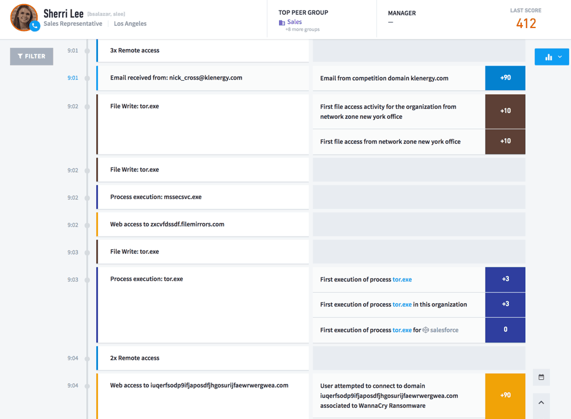Click the salesforce peer group icon
The height and width of the screenshot is (419, 571).
[x=426, y=330]
